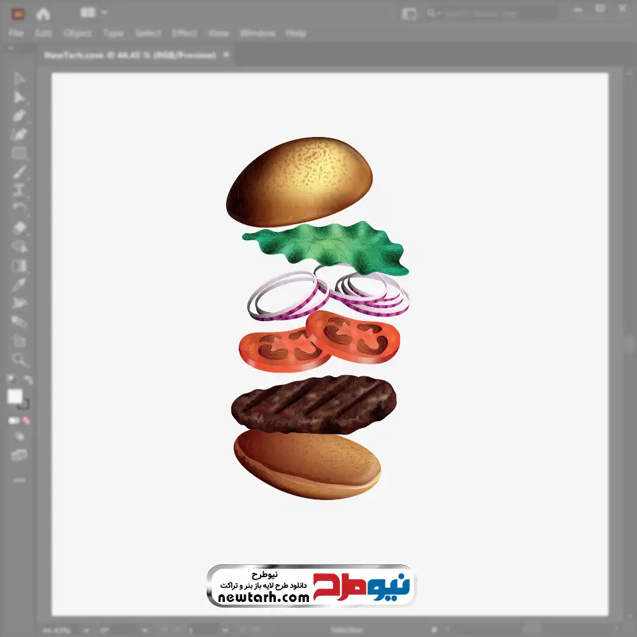Swap fill and stroke colors
The image size is (637, 637).
point(27,380)
